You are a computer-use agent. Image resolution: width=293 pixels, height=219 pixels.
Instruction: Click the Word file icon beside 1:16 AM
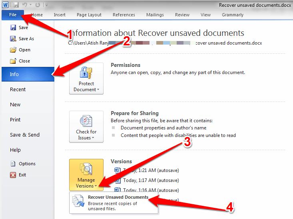point(117,190)
